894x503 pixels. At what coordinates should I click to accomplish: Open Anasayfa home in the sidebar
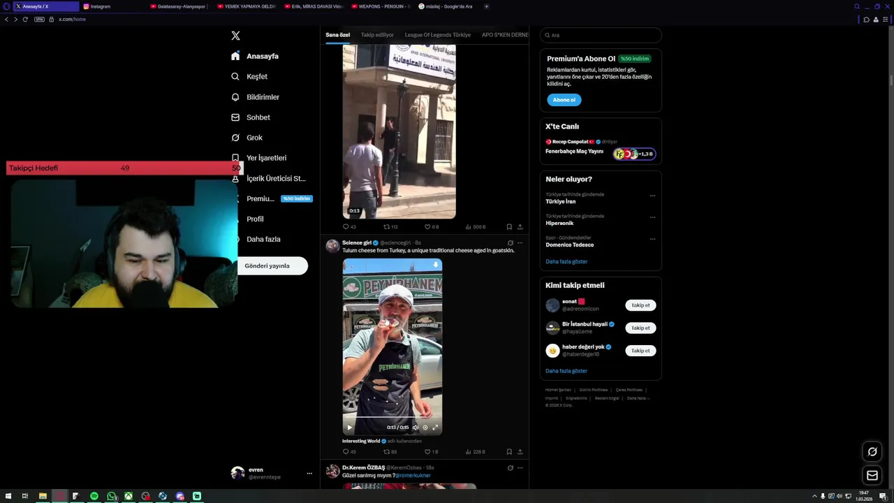click(x=255, y=56)
